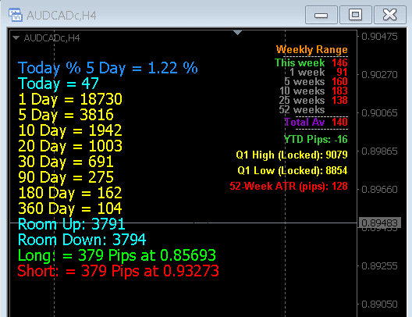This screenshot has width=412, height=317.
Task: Click the Room Up: 3791 label
Action: [x=71, y=224]
